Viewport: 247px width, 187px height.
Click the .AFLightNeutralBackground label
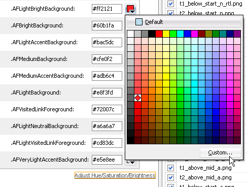45,126
